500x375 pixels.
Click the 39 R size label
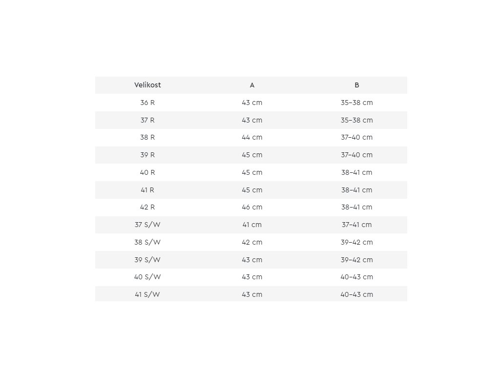pyautogui.click(x=147, y=155)
